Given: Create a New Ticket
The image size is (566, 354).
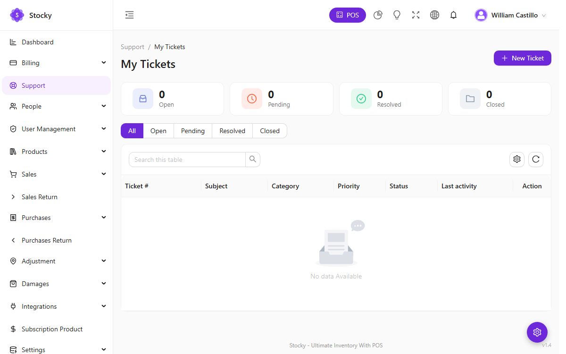Looking at the screenshot, I should [523, 58].
